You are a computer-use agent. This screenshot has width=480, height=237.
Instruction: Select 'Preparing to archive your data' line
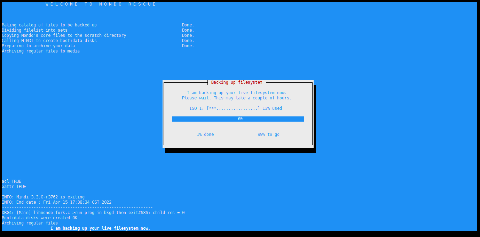coord(38,46)
